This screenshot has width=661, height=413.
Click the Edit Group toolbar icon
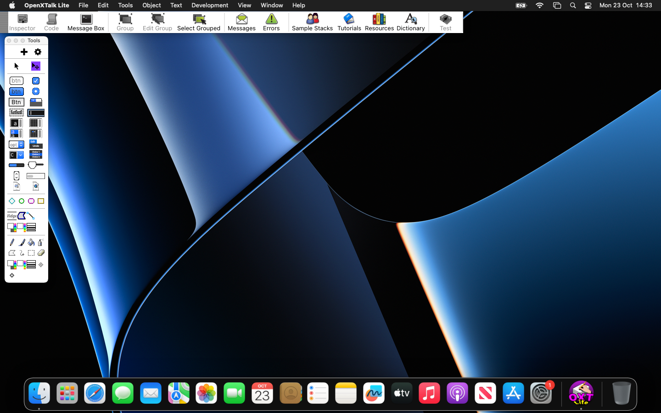157,22
